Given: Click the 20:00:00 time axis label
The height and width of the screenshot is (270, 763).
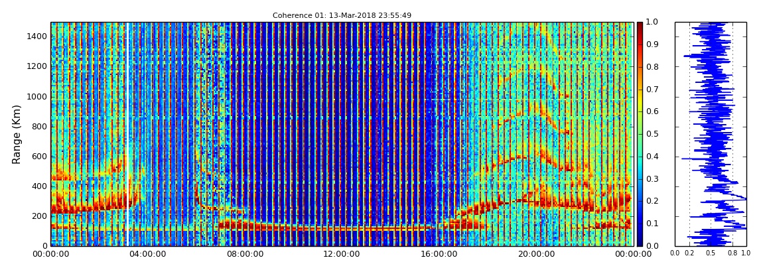Looking at the screenshot, I should point(536,254).
